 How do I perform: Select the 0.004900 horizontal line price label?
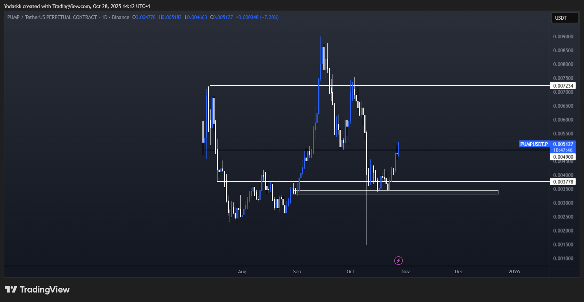563,157
